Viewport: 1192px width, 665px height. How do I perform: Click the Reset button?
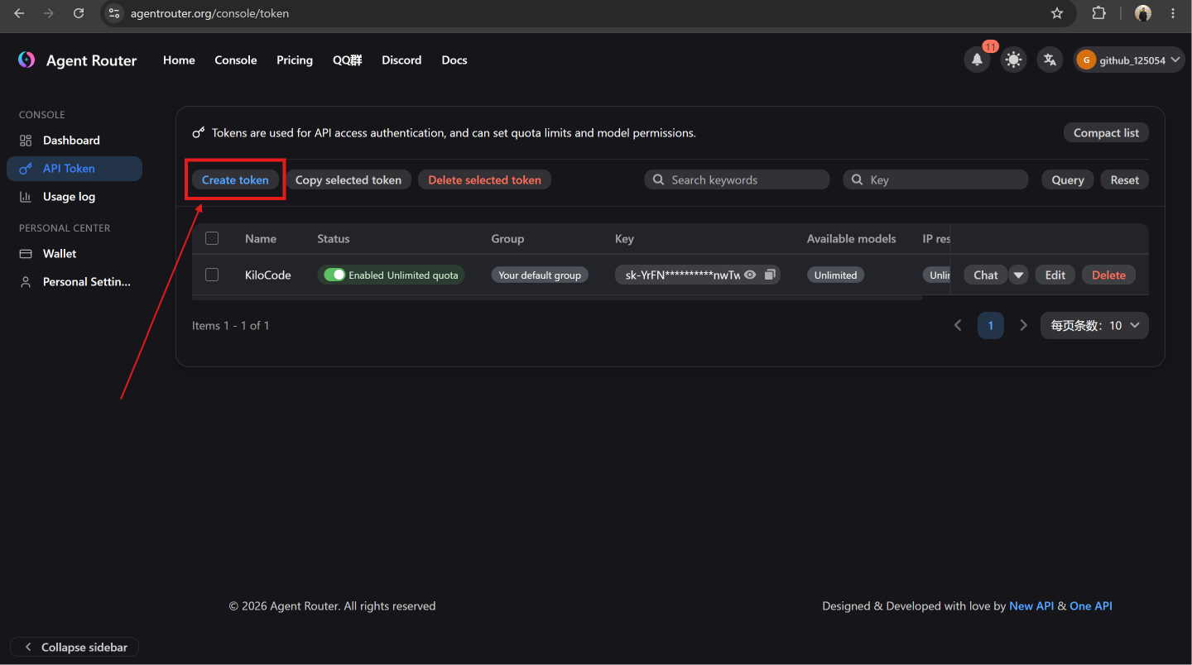click(x=1125, y=179)
